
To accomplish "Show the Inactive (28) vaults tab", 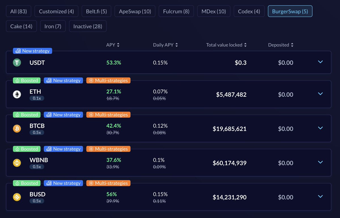I will click(88, 26).
